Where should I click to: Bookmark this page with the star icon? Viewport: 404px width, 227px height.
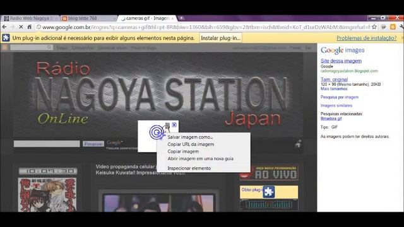374,26
